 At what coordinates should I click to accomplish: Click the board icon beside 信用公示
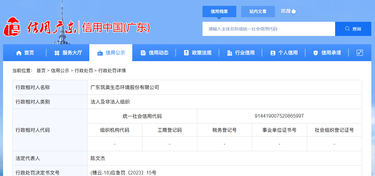click(x=100, y=53)
